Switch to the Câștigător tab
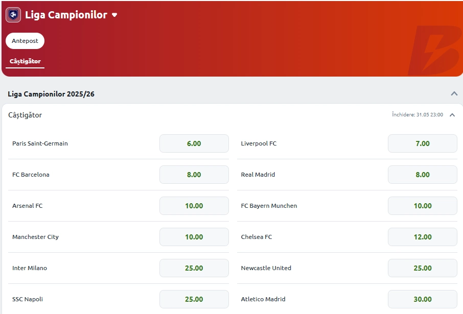This screenshot has width=463, height=314. [25, 61]
